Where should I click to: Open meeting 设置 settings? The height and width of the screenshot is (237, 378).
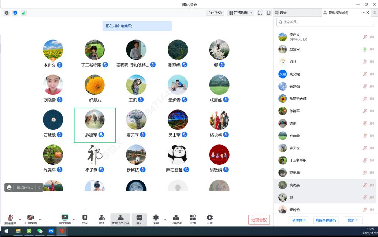click(210, 219)
